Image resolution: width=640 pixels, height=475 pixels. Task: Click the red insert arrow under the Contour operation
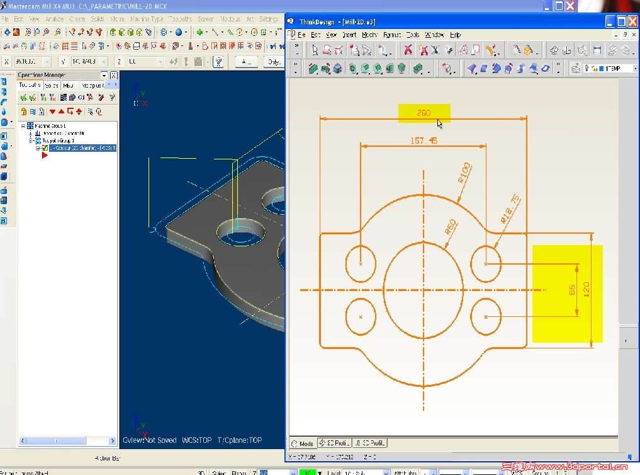coord(45,155)
